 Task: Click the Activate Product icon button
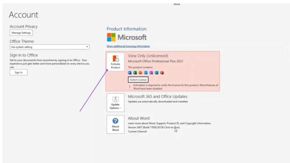point(116,62)
